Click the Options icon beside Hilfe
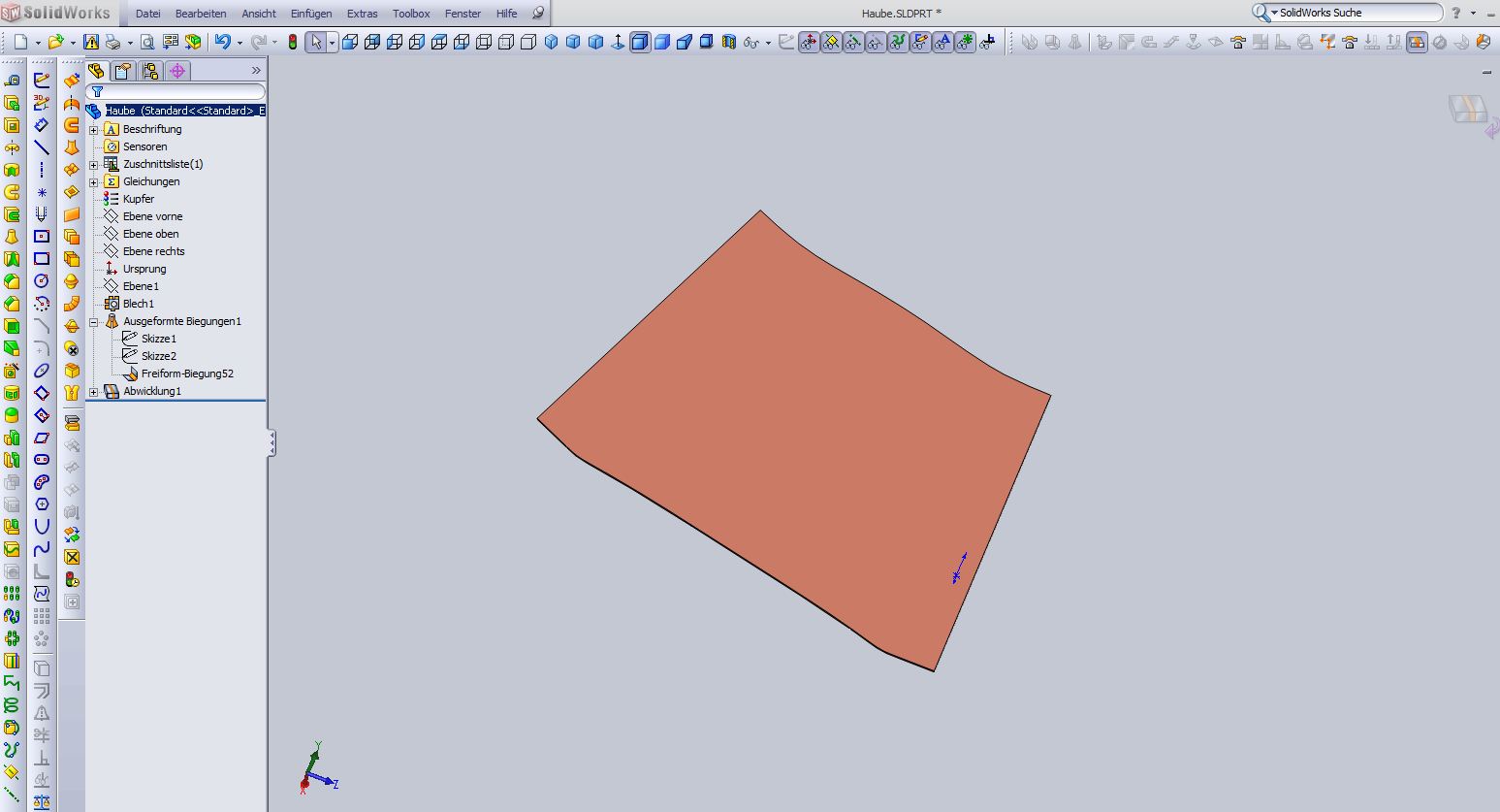This screenshot has height=812, width=1500. [538, 14]
